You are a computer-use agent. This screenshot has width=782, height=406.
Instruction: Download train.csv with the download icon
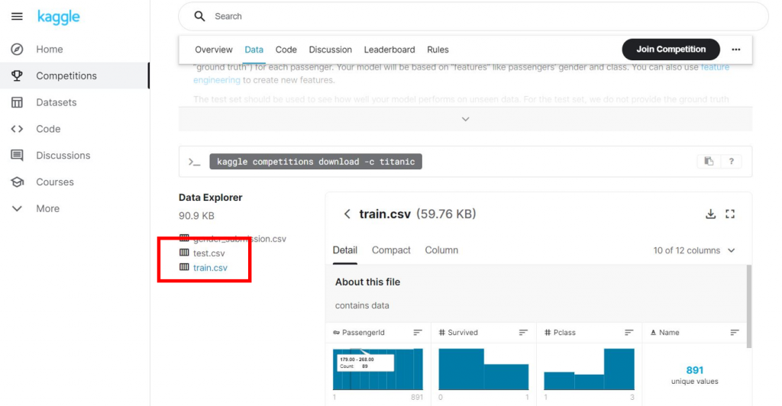click(711, 214)
